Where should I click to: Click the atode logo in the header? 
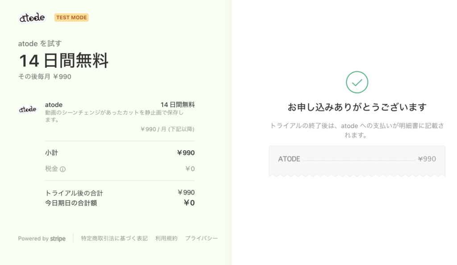tap(32, 18)
